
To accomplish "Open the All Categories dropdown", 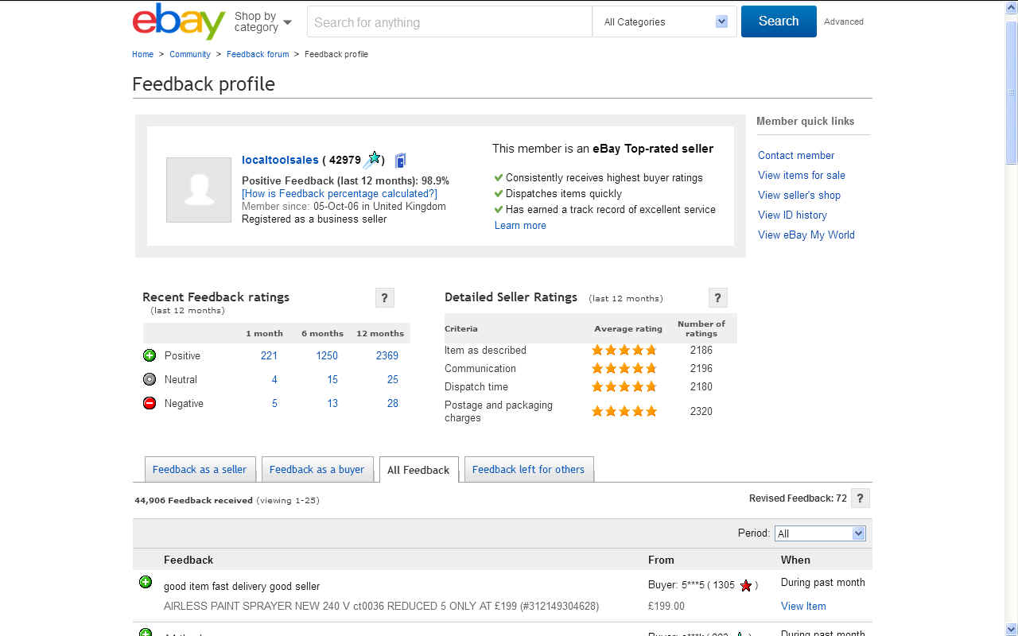I will click(665, 21).
